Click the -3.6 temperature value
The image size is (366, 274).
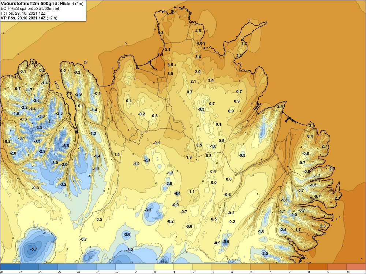point(127,234)
